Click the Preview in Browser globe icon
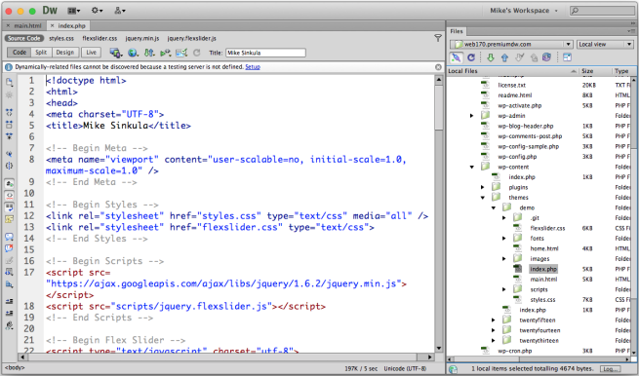The height and width of the screenshot is (376, 639). coord(133,53)
